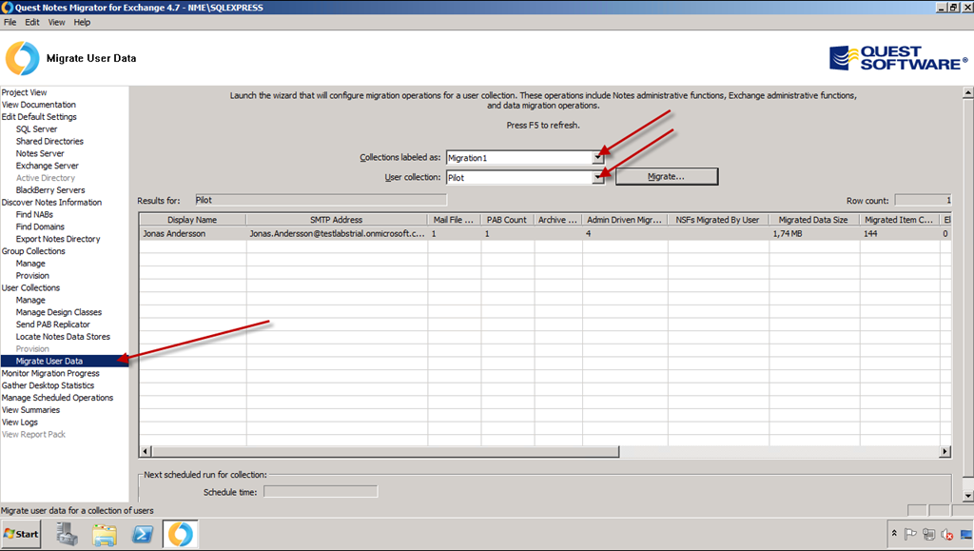Sort by NSFs Migrated By User column
The height and width of the screenshot is (551, 974).
point(718,220)
